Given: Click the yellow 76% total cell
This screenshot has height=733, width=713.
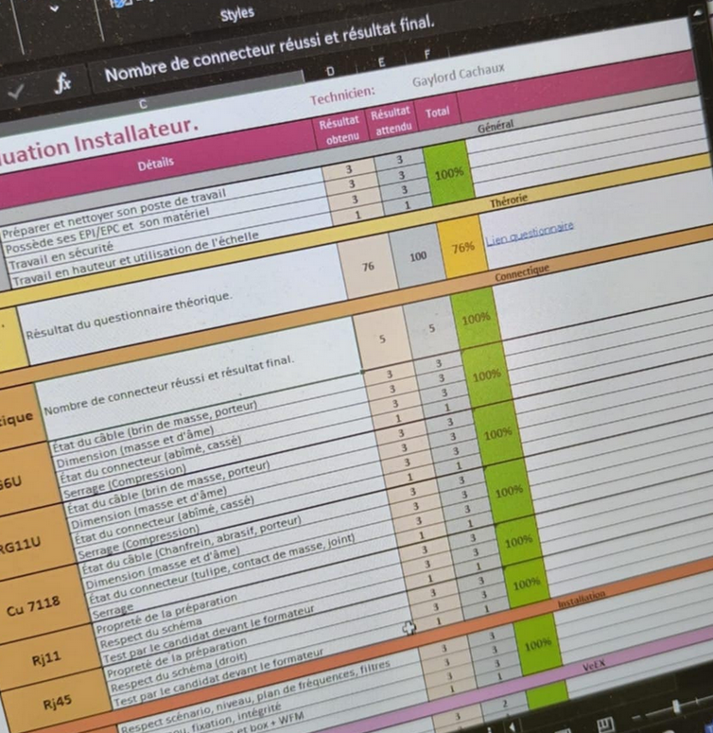Looking at the screenshot, I should [x=462, y=248].
